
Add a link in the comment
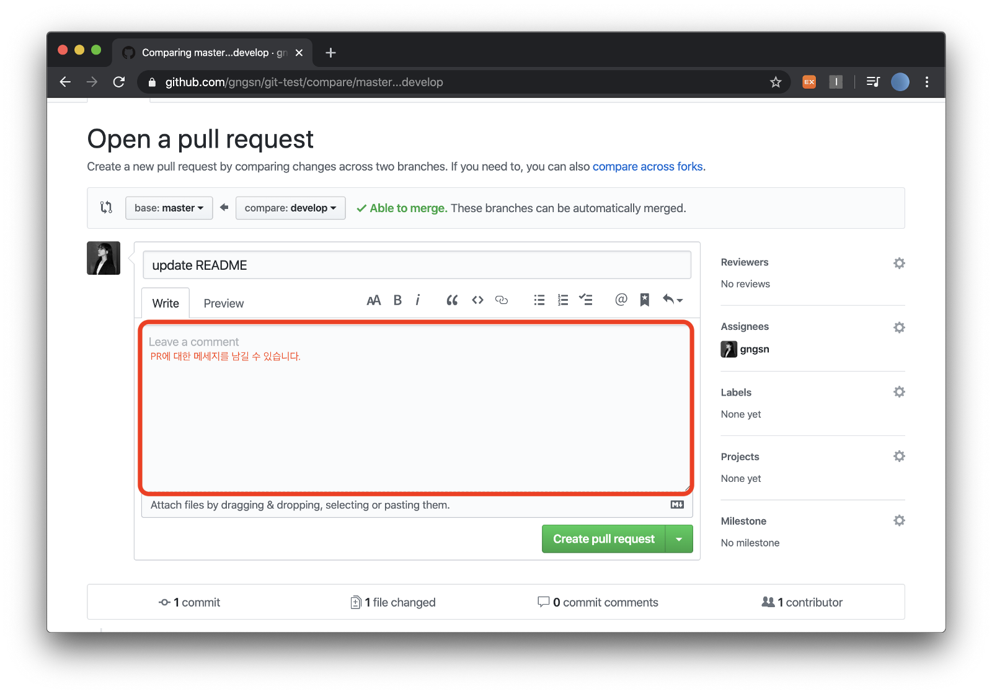click(x=502, y=300)
